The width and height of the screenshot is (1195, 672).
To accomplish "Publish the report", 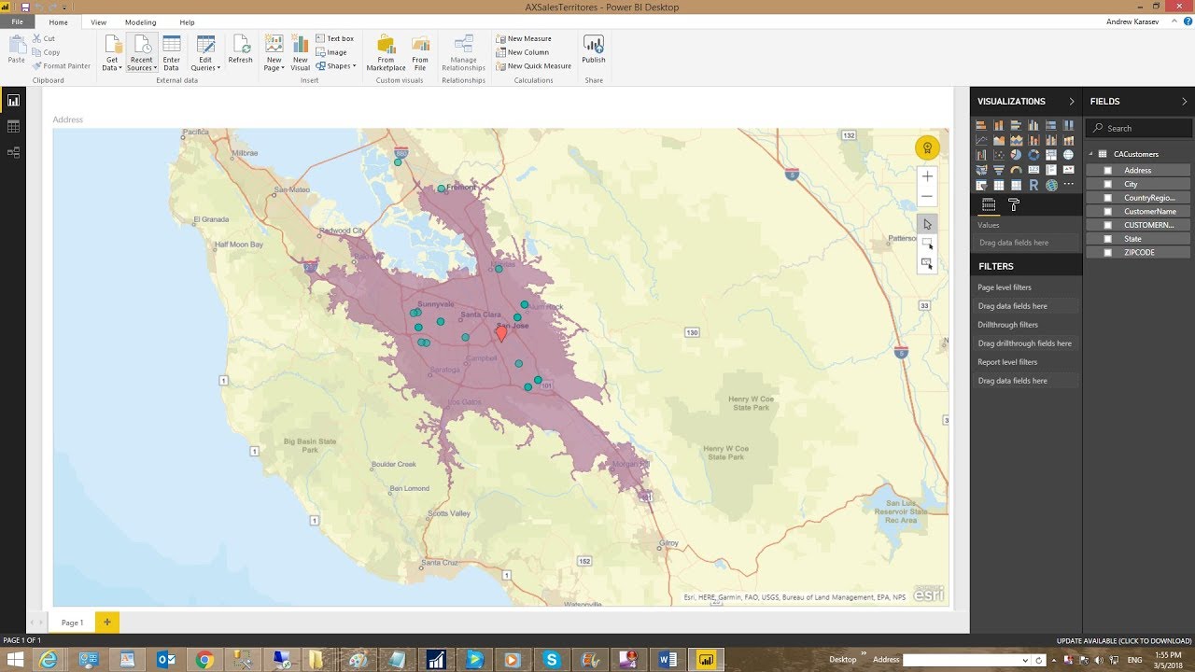I will 594,49.
